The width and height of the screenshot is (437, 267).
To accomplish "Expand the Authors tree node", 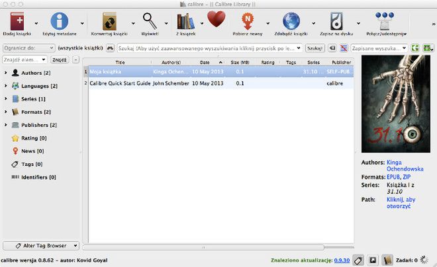I will click(x=5, y=73).
